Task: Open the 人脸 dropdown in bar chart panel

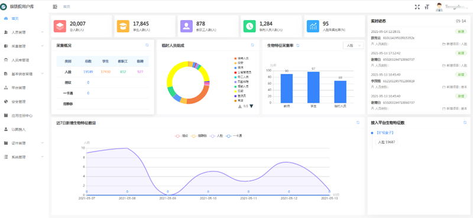Action: pyautogui.click(x=353, y=45)
